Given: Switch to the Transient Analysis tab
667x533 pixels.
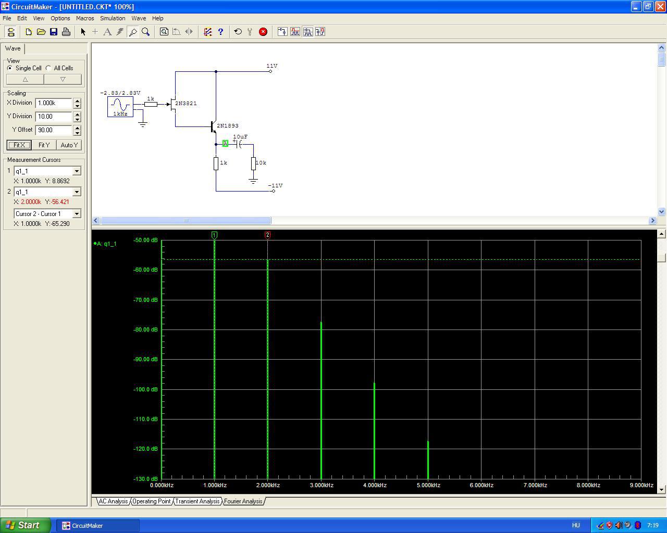Looking at the screenshot, I should [197, 501].
